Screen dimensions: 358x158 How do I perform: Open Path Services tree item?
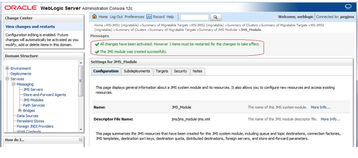34,105
